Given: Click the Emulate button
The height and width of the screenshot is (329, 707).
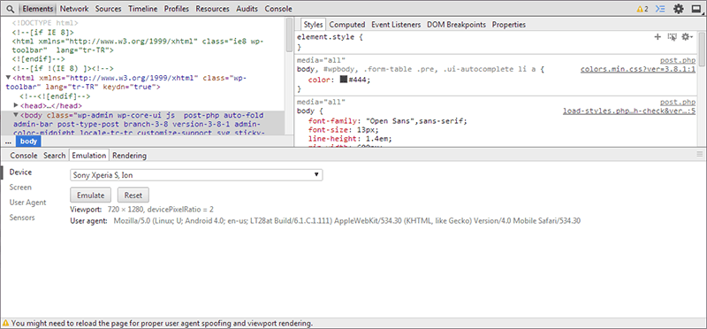Looking at the screenshot, I should pos(91,195).
